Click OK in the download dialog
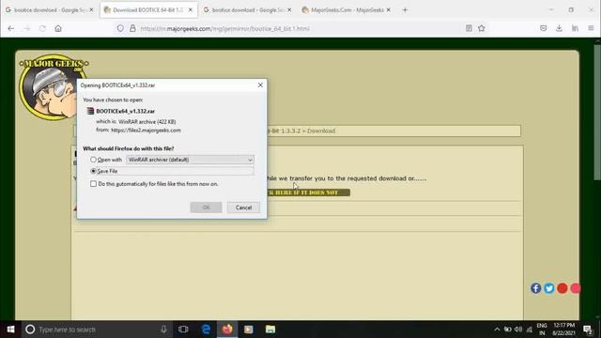 point(206,207)
